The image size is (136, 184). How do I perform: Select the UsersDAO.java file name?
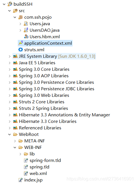pos(45,30)
